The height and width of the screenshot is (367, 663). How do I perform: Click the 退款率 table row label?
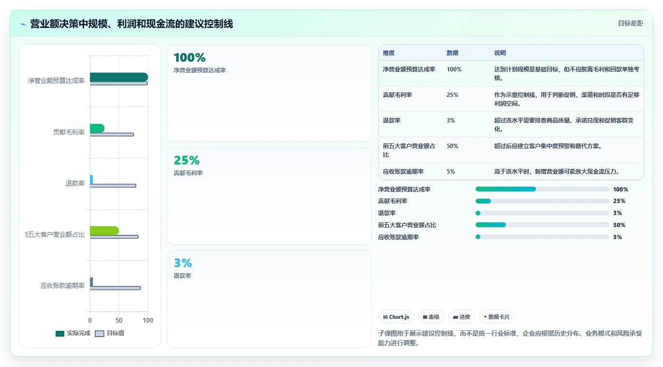coord(391,121)
